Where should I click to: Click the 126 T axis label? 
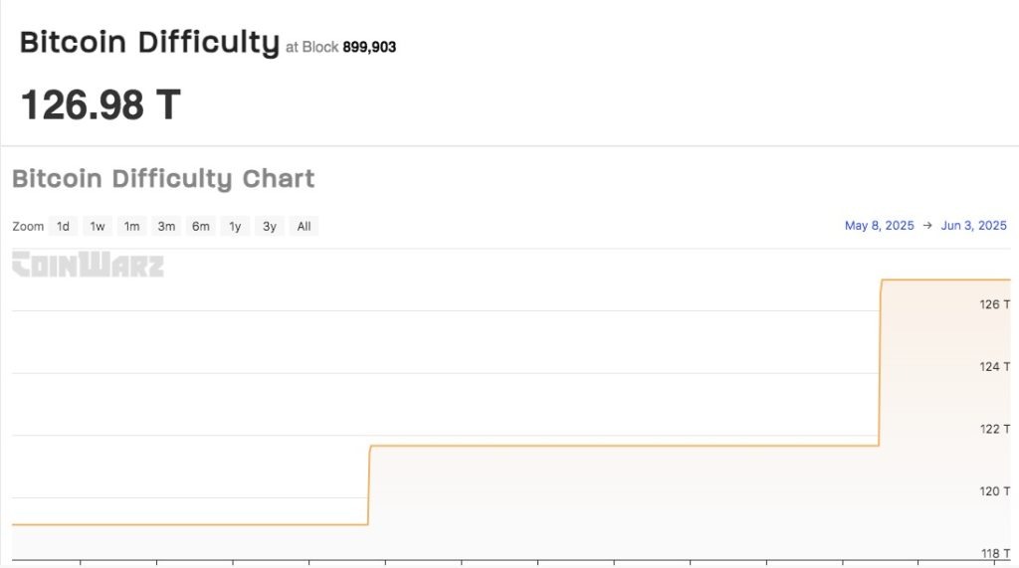pyautogui.click(x=994, y=304)
